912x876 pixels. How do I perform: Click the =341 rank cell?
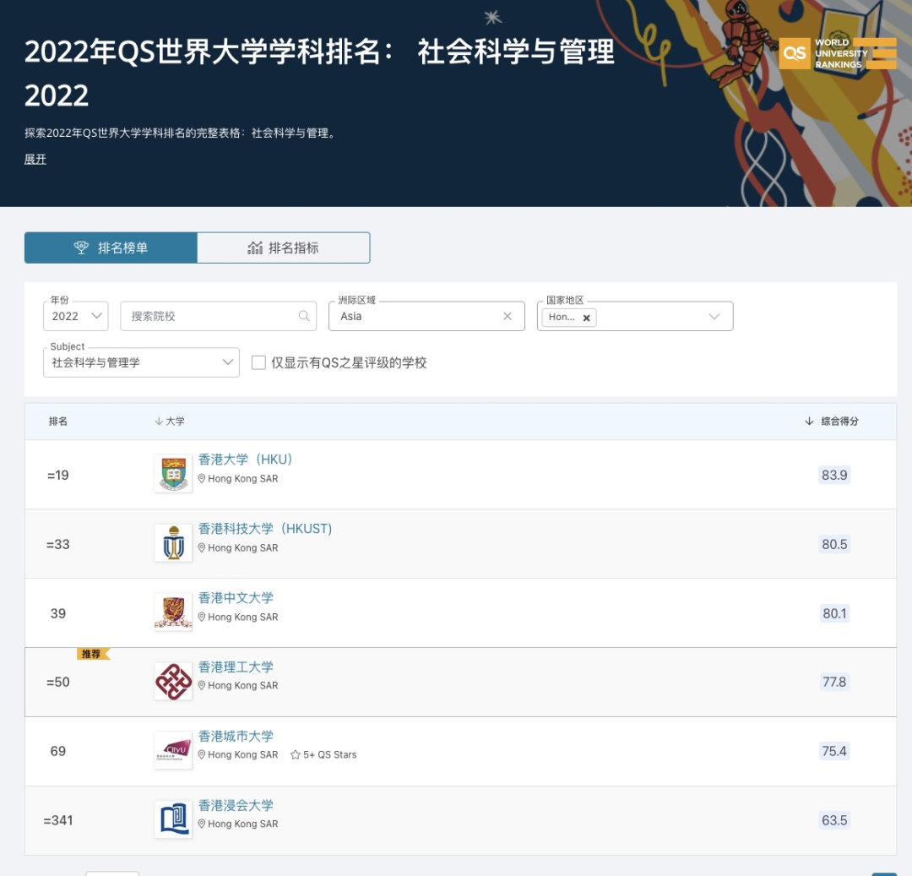click(x=58, y=820)
